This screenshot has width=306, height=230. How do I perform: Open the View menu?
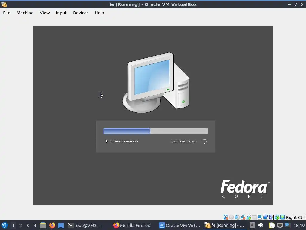[45, 13]
